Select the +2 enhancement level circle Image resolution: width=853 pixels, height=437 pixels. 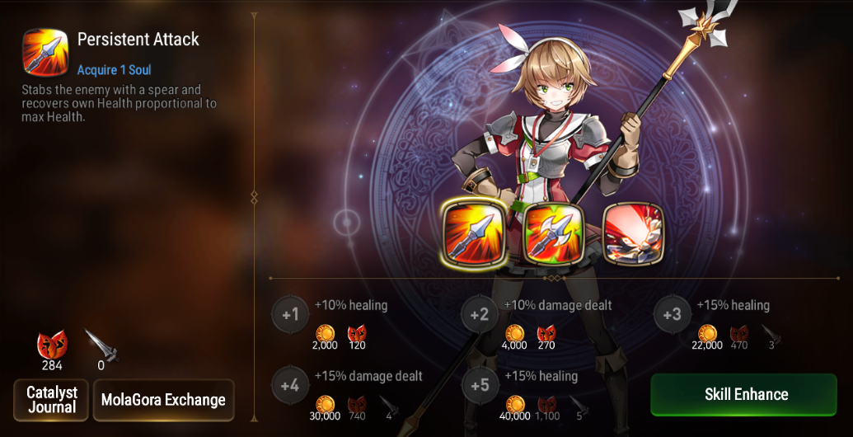pyautogui.click(x=480, y=314)
